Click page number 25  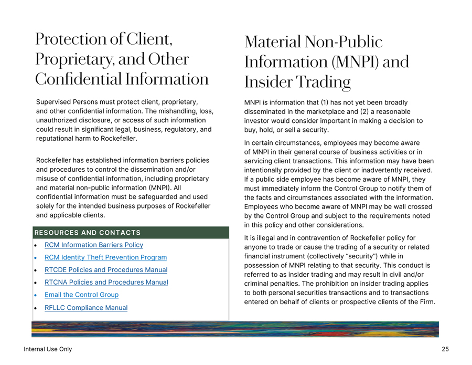pyautogui.click(x=445, y=349)
